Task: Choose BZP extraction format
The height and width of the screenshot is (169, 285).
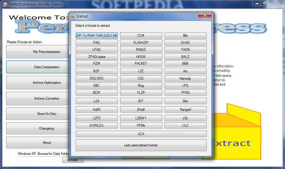Action: click(x=97, y=71)
